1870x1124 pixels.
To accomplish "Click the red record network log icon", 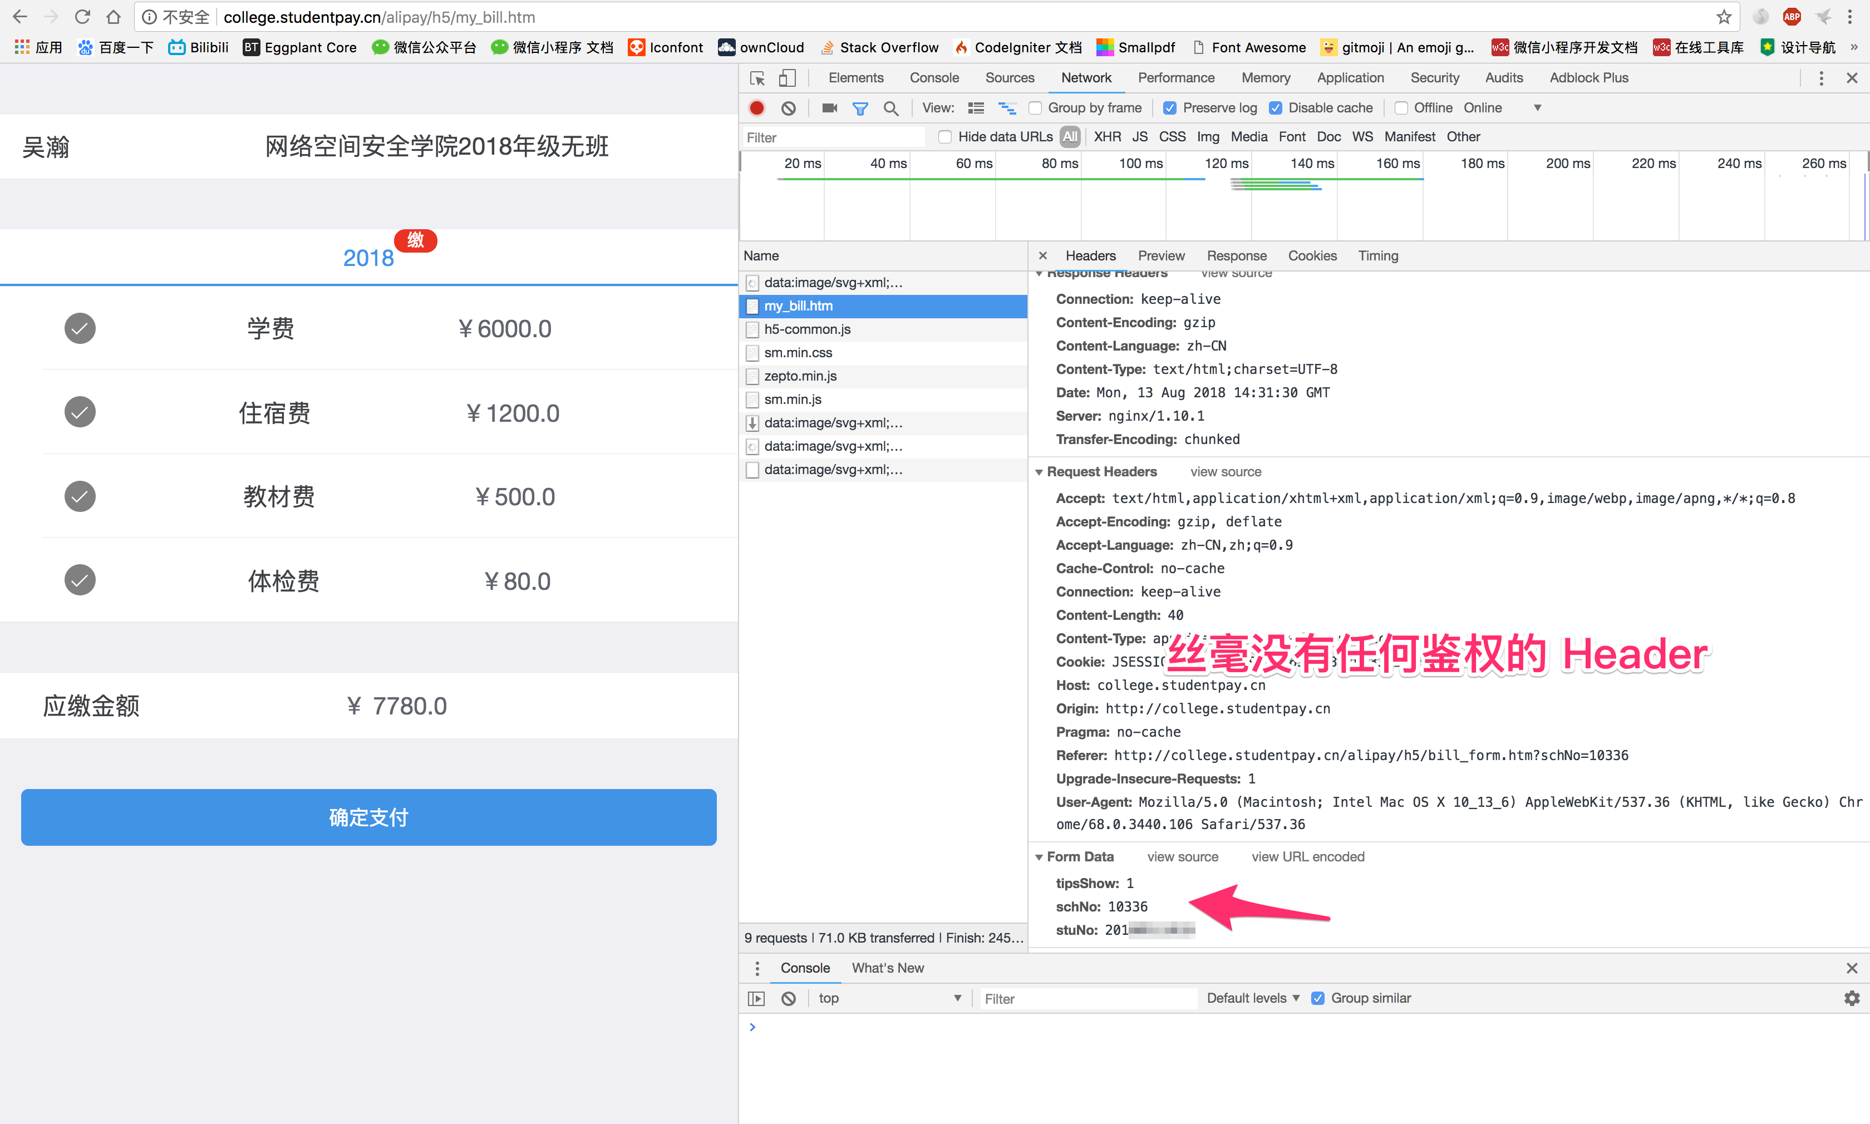I will (756, 109).
